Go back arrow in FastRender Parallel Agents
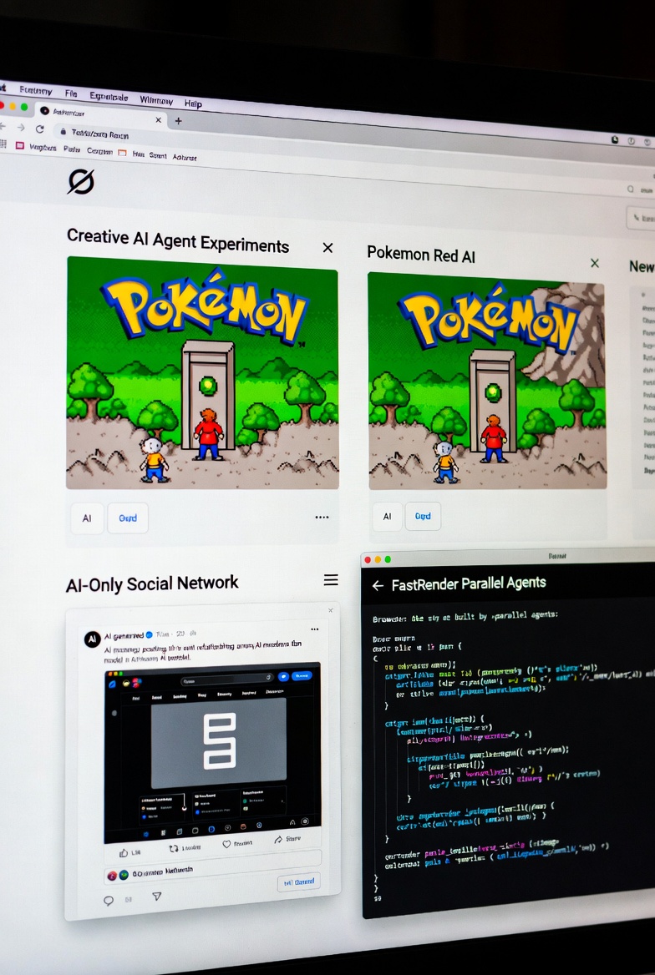655x975 pixels. tap(378, 585)
